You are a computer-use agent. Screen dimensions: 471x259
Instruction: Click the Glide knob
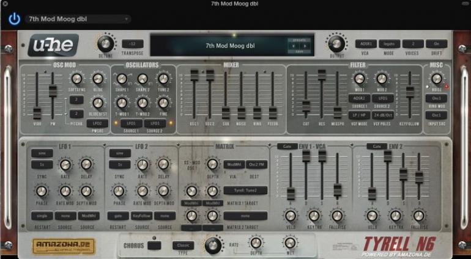(98, 79)
